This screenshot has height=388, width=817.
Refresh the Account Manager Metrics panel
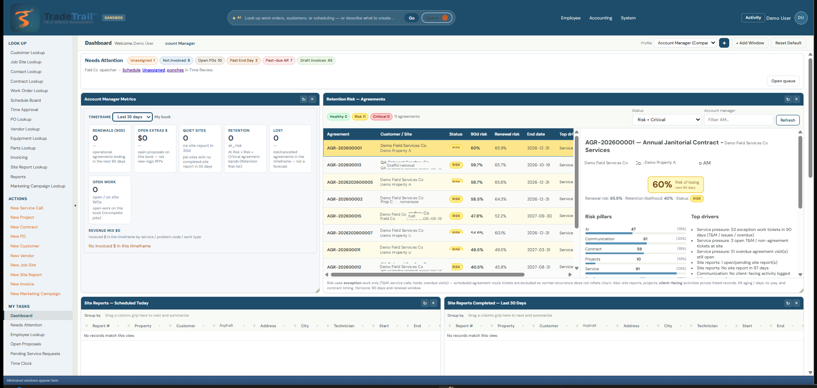click(x=303, y=99)
